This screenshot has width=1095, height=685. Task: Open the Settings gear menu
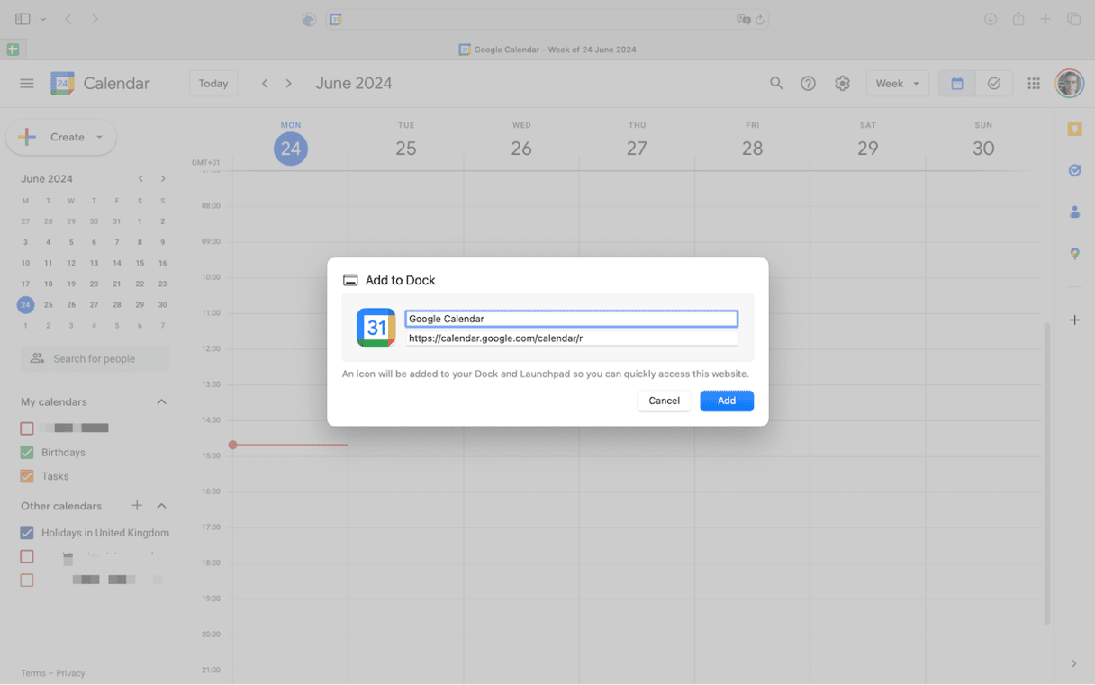point(842,84)
